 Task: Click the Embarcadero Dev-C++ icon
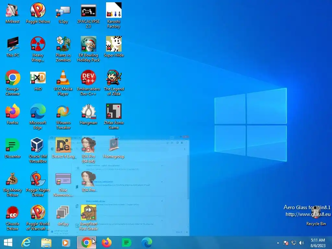[x=88, y=83]
